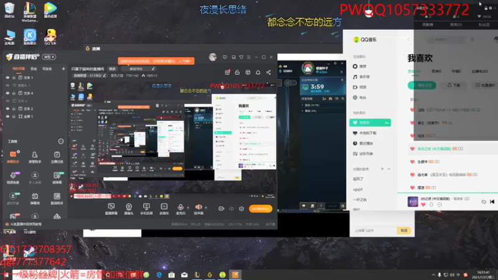Toggle visibility of 全屏 1 layer
This screenshot has height=280, width=498.
click(7, 116)
